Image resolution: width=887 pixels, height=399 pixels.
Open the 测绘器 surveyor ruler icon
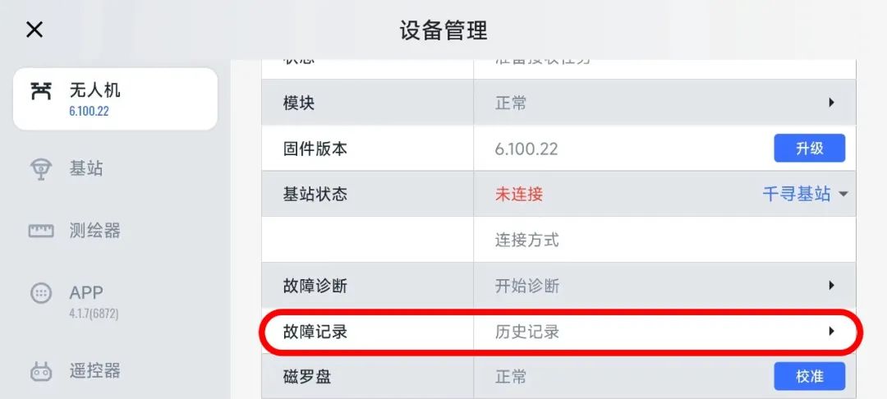(x=40, y=231)
